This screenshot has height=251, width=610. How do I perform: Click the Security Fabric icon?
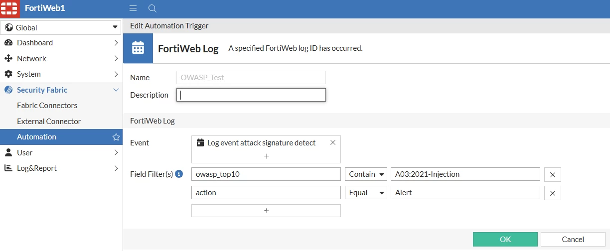(8, 90)
